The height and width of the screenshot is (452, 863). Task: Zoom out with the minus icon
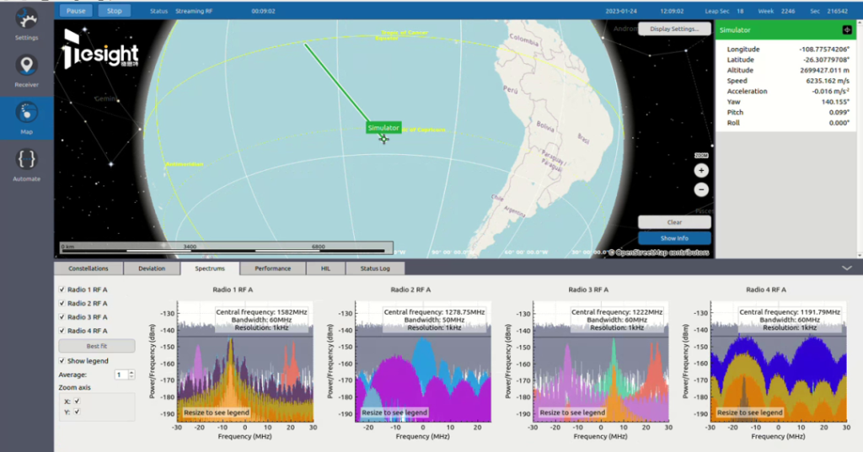(701, 189)
